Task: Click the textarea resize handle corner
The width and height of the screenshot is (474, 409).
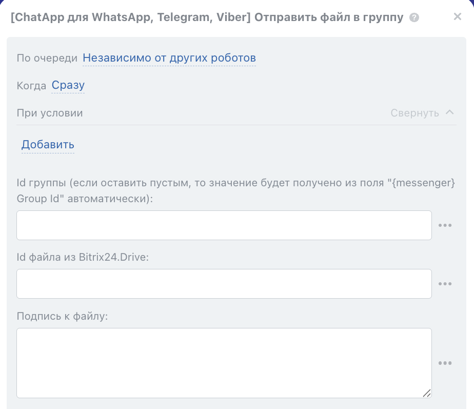Action: [426, 393]
